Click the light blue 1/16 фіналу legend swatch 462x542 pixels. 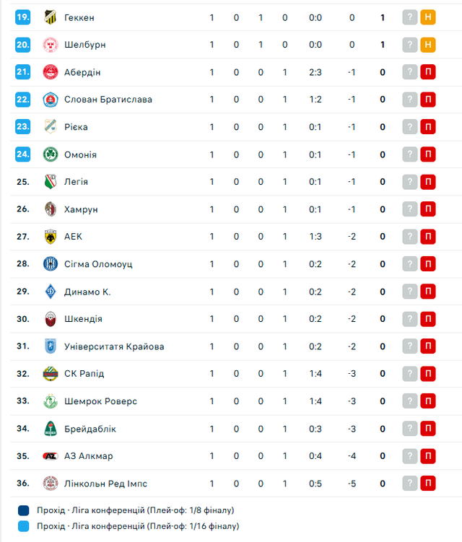25,527
